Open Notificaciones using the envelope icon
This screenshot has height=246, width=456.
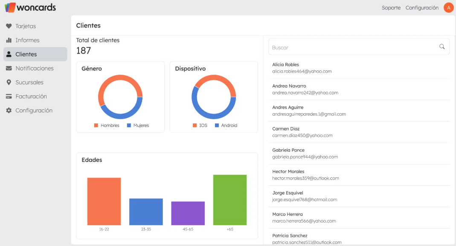point(9,68)
